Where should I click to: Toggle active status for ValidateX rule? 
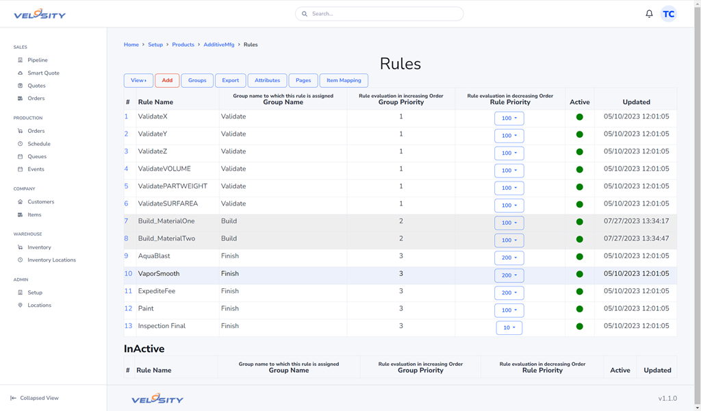(x=579, y=117)
